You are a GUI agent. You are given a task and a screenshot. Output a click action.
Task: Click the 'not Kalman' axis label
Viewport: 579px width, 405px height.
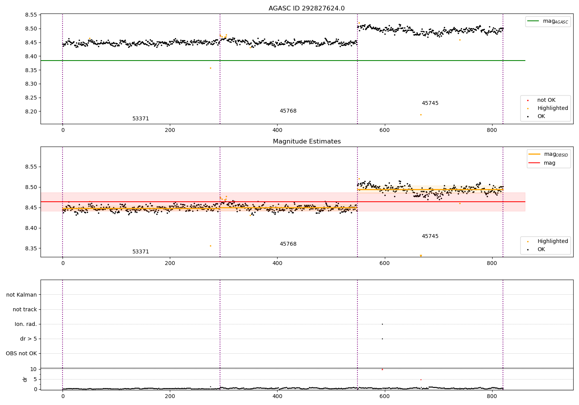[22, 295]
